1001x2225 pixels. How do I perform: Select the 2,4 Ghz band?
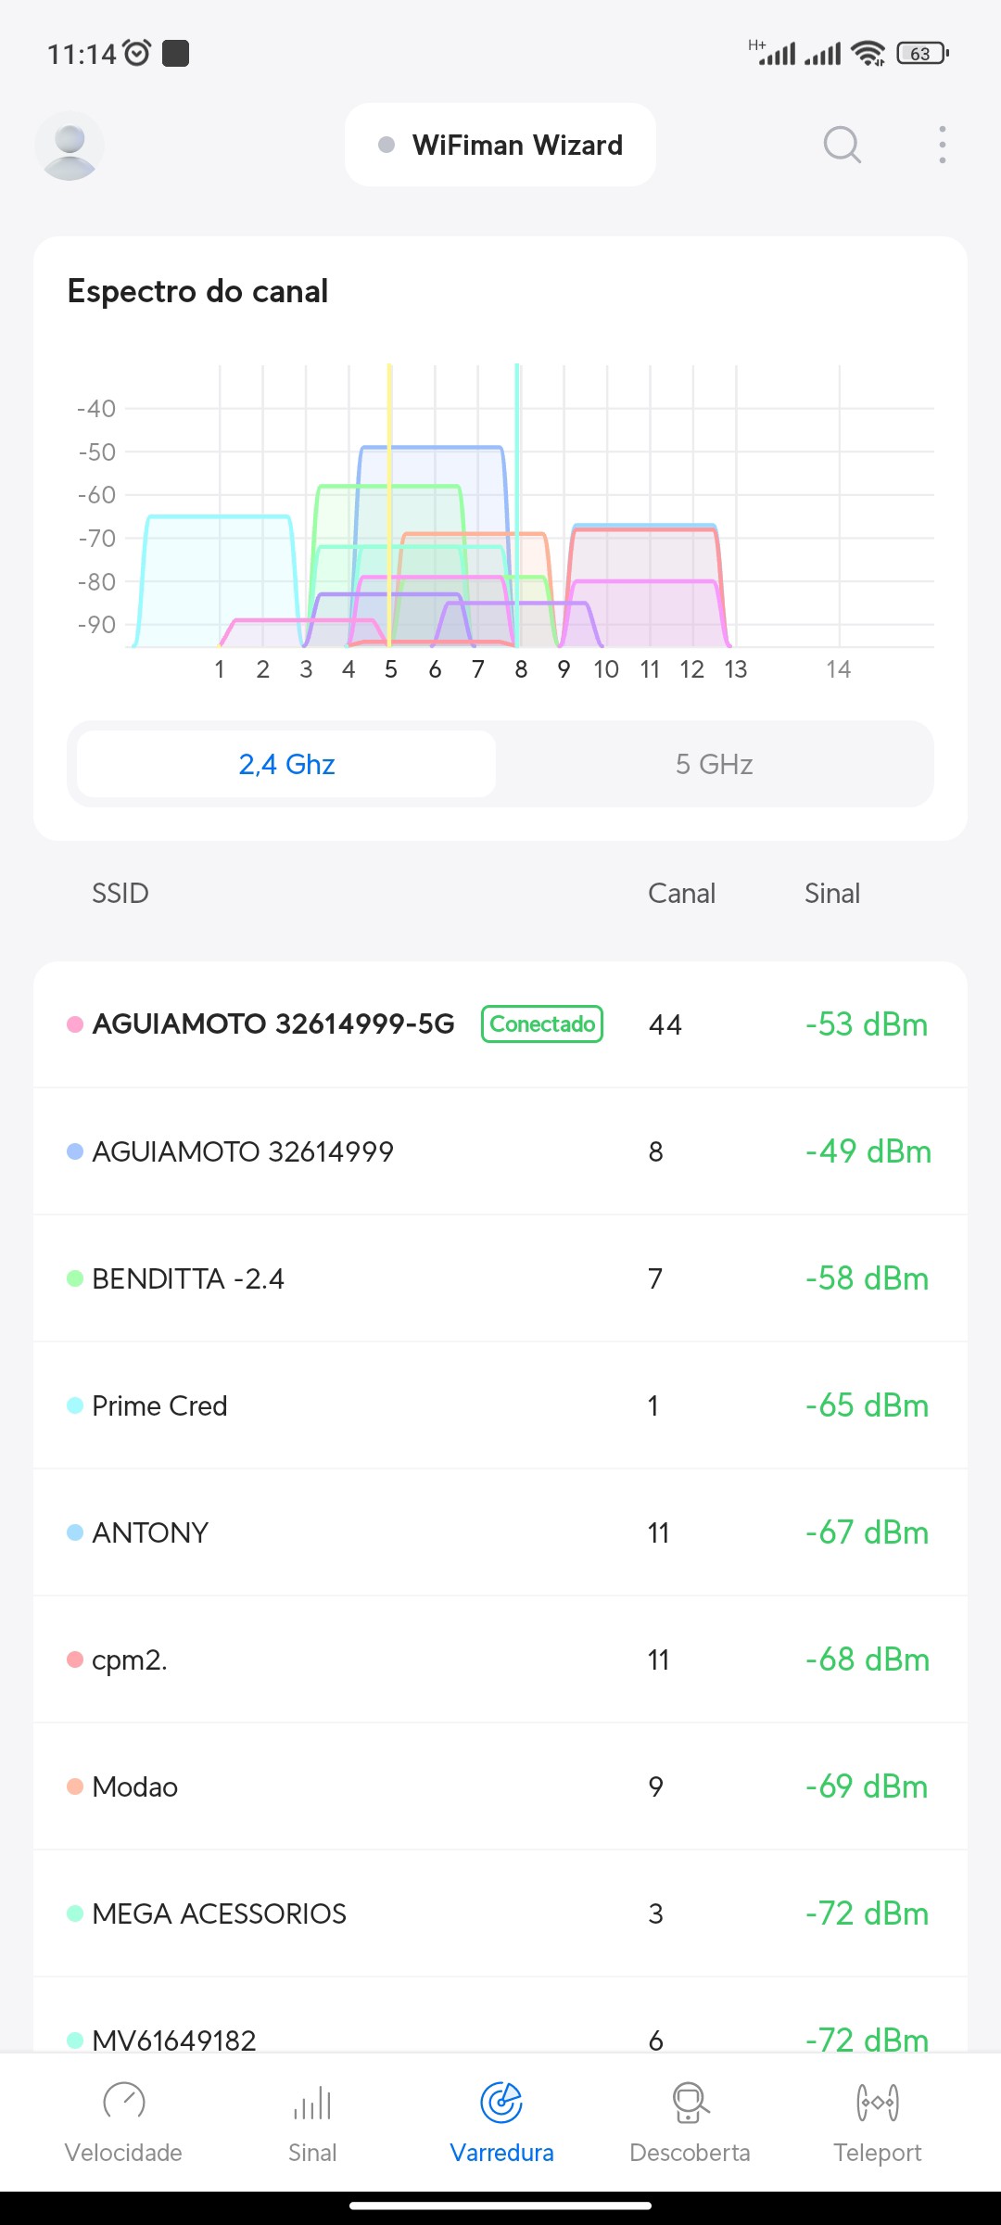286,764
